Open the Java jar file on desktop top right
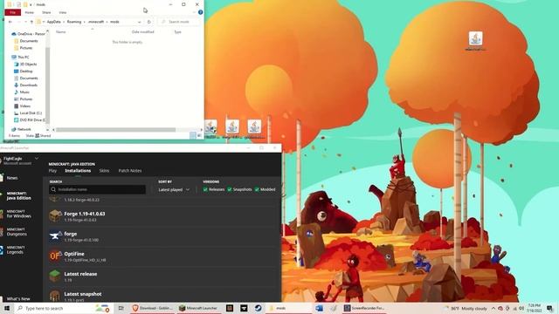 tap(475, 41)
